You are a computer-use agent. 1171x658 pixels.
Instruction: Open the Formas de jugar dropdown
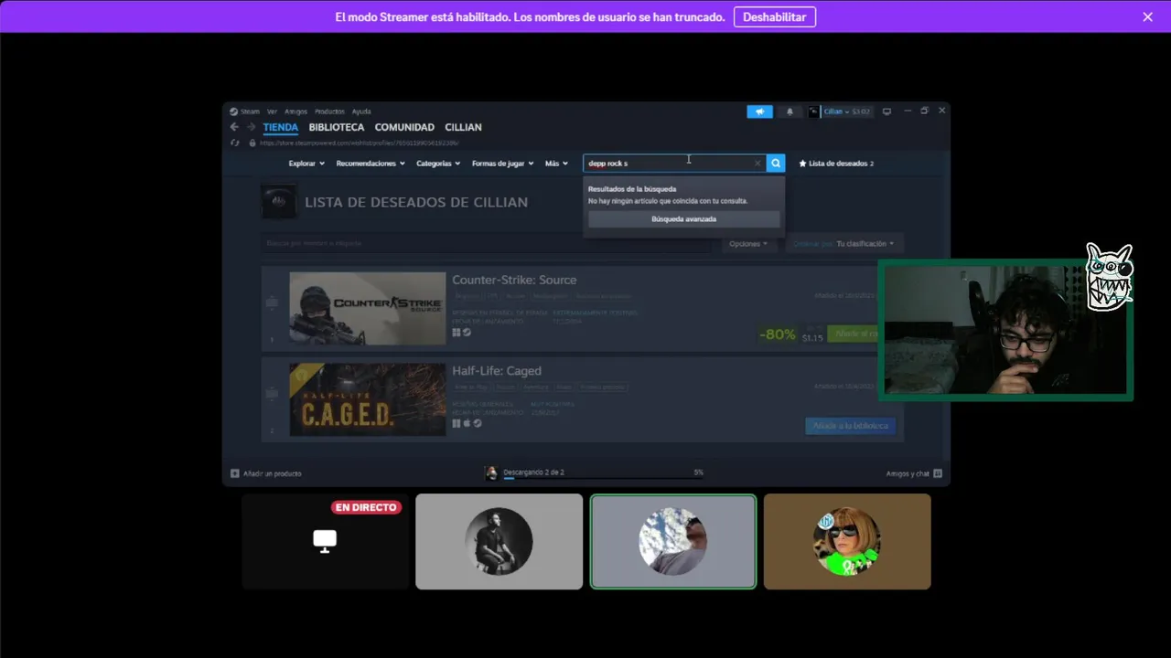click(503, 164)
